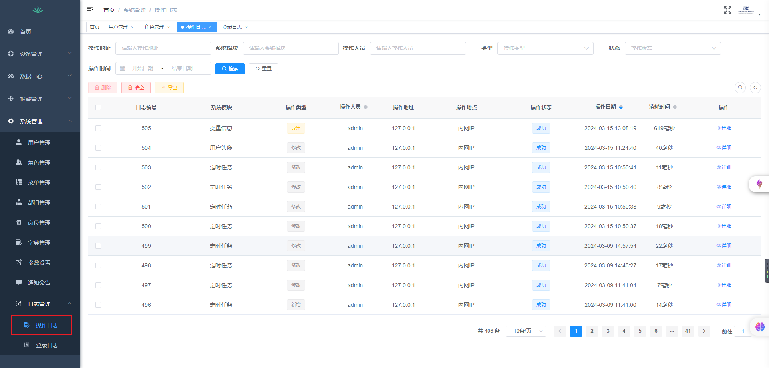Click the 系统管理 gear icon

pyautogui.click(x=11, y=121)
